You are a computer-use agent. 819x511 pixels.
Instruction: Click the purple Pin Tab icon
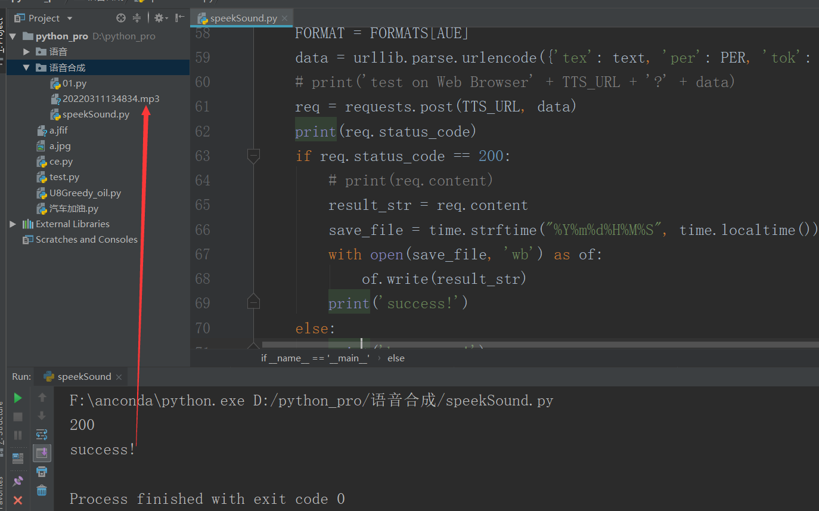click(x=18, y=481)
